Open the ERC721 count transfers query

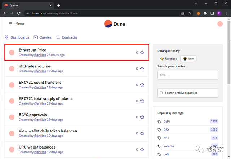40,83
